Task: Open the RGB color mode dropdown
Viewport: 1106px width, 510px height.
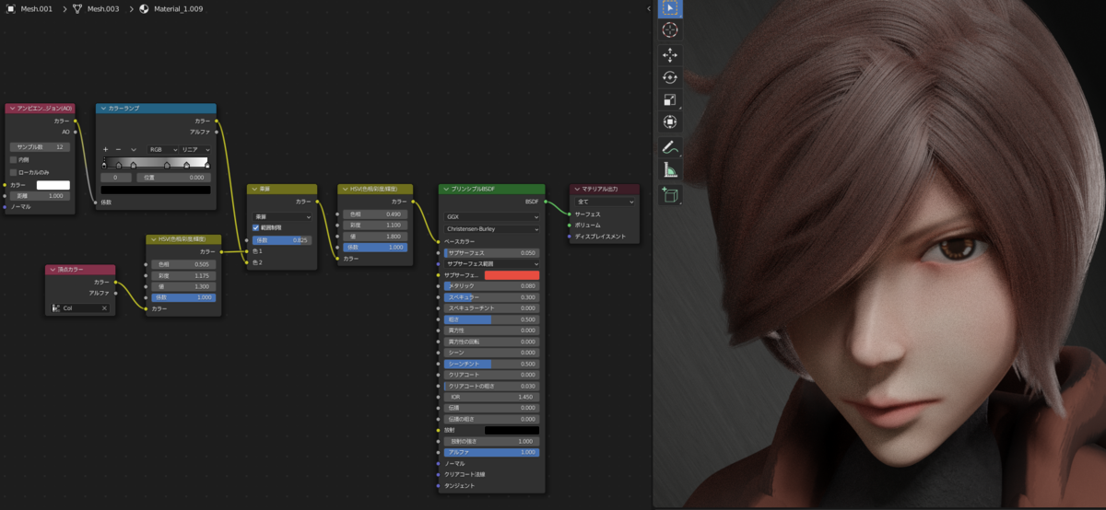Action: click(x=160, y=149)
